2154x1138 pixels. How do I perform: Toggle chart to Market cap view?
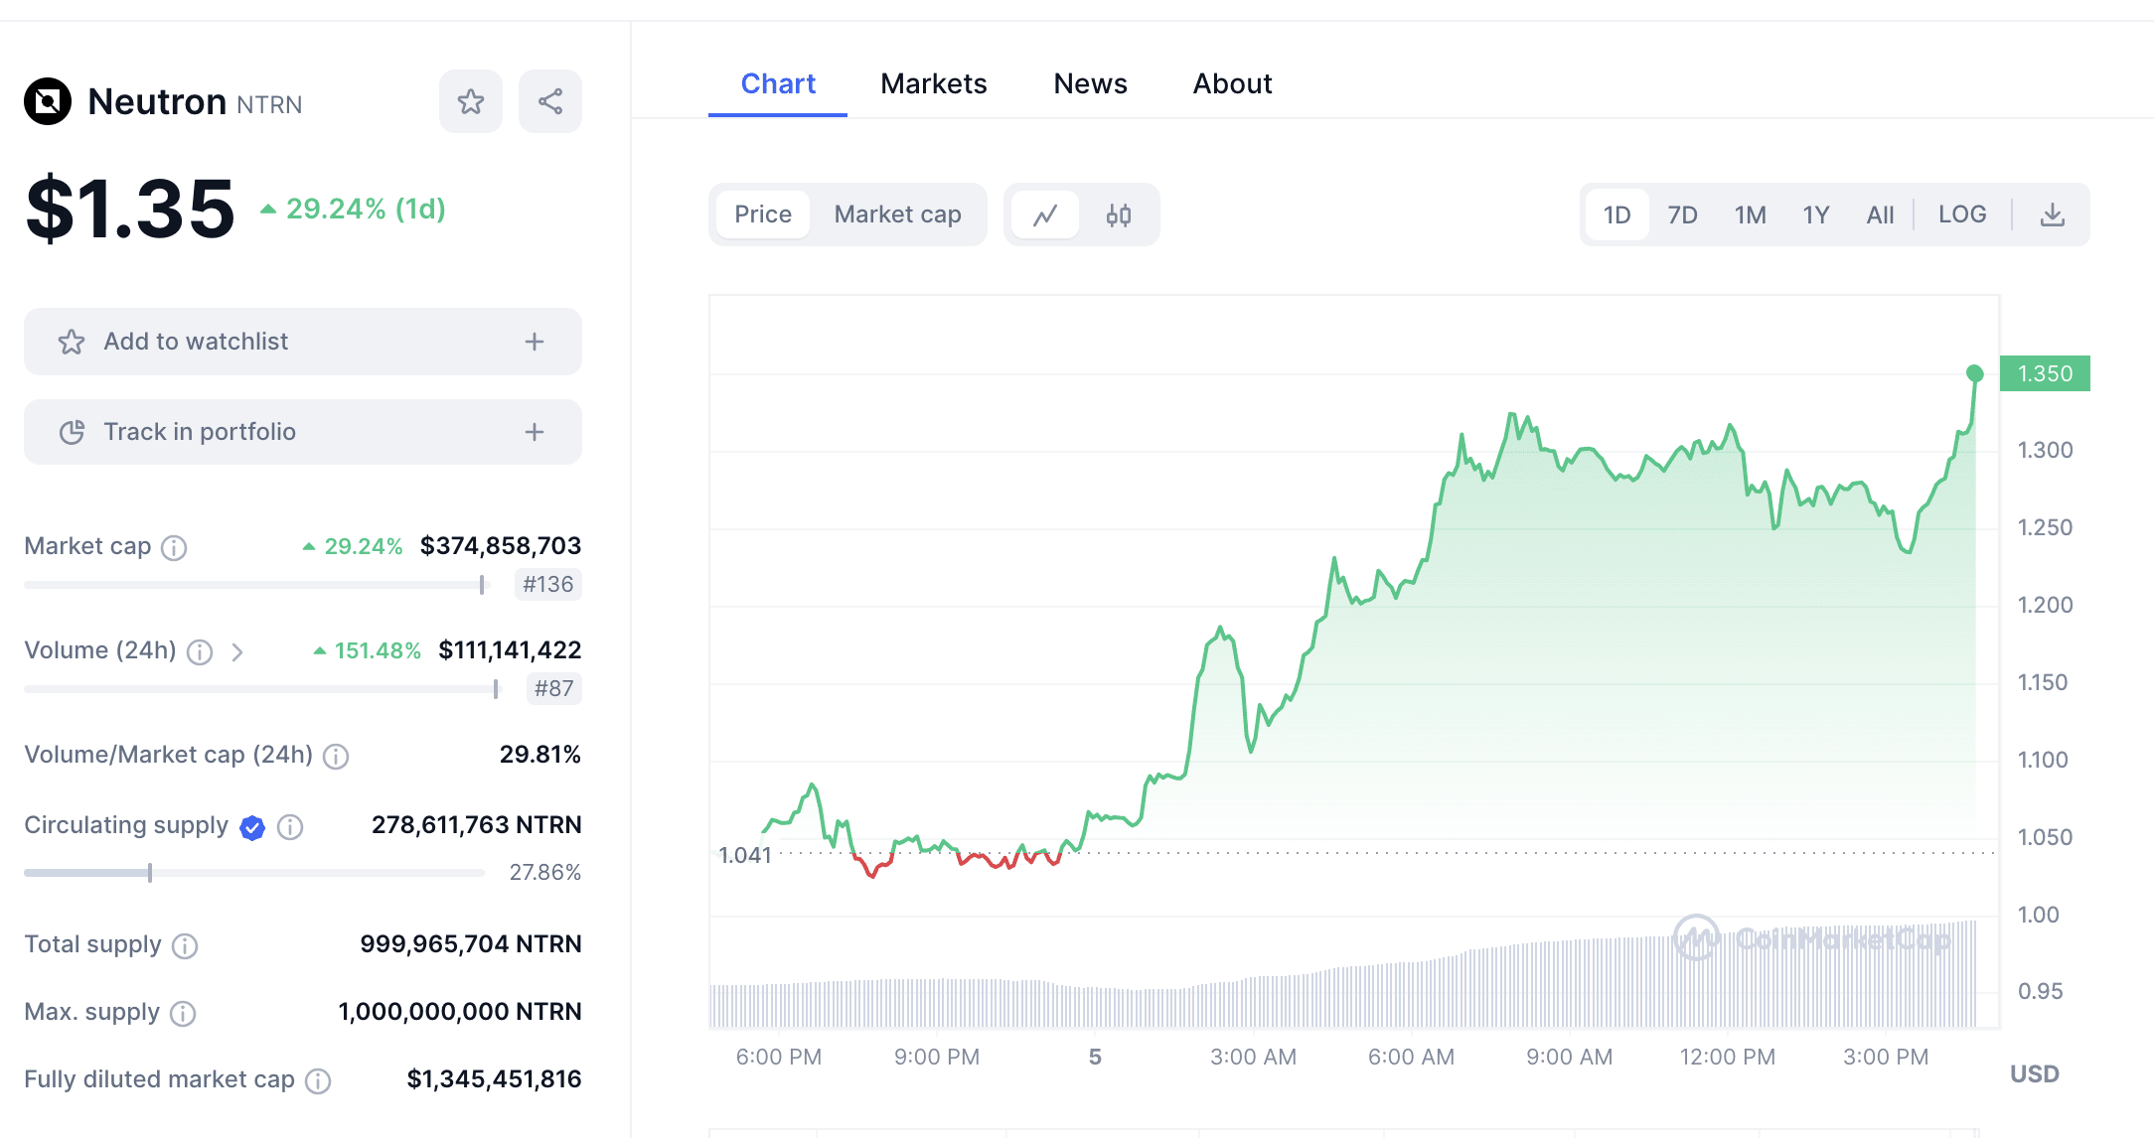[897, 214]
